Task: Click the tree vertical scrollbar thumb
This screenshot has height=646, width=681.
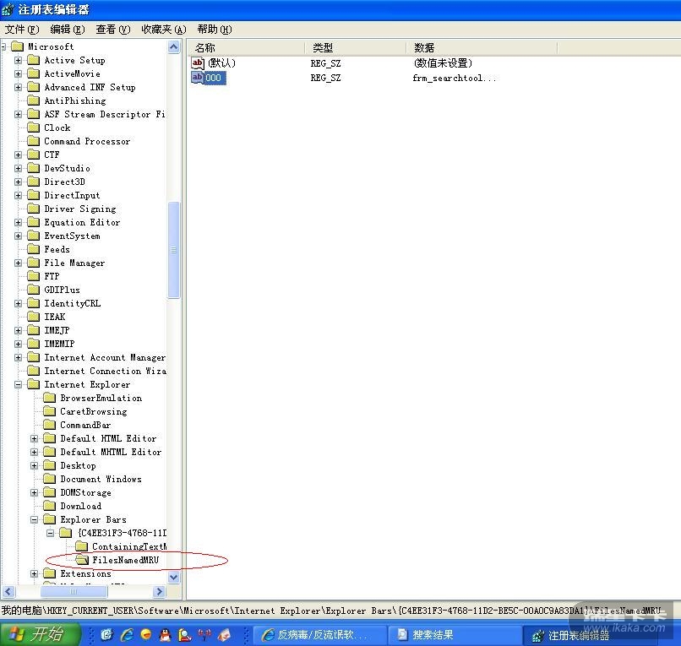Action: pyautogui.click(x=174, y=250)
